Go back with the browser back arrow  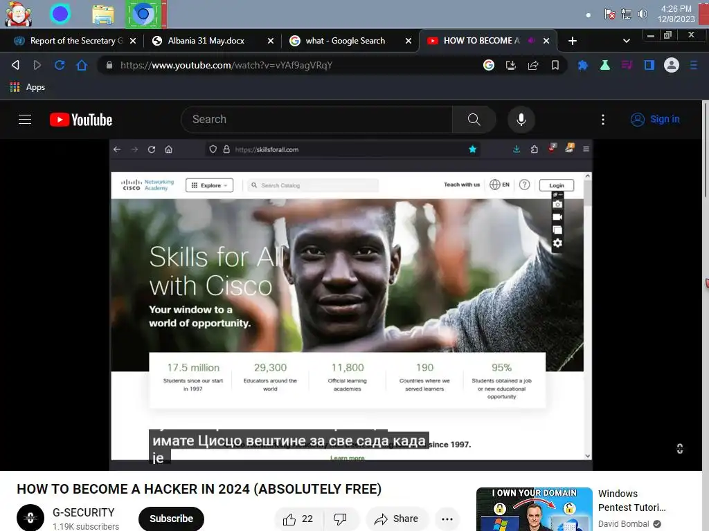point(15,65)
